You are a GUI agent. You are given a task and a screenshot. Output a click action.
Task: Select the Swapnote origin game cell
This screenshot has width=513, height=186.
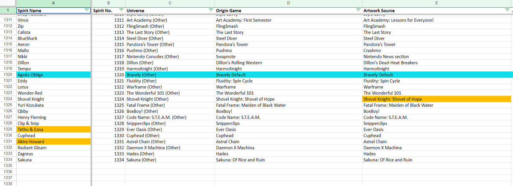pyautogui.click(x=289, y=56)
